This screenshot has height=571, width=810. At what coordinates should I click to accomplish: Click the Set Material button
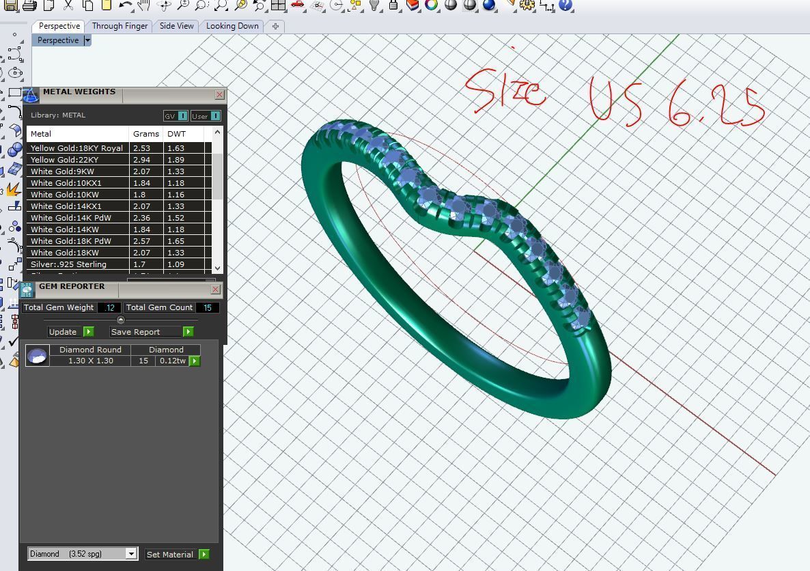[x=177, y=555]
